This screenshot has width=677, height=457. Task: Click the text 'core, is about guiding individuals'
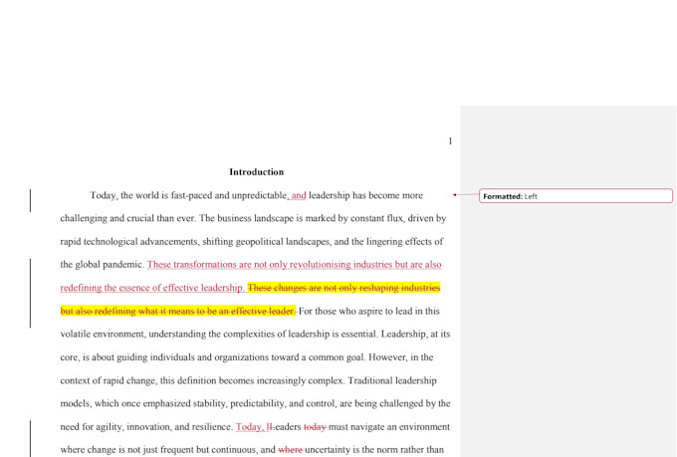click(x=128, y=357)
